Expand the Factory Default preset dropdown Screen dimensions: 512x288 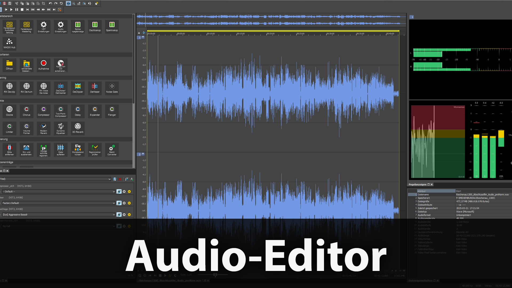point(114,203)
